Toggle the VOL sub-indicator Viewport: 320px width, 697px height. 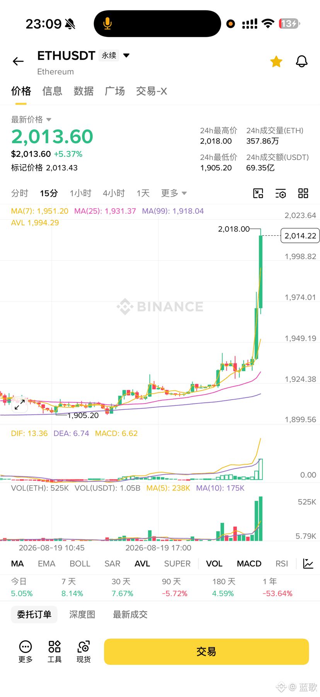coord(214,564)
